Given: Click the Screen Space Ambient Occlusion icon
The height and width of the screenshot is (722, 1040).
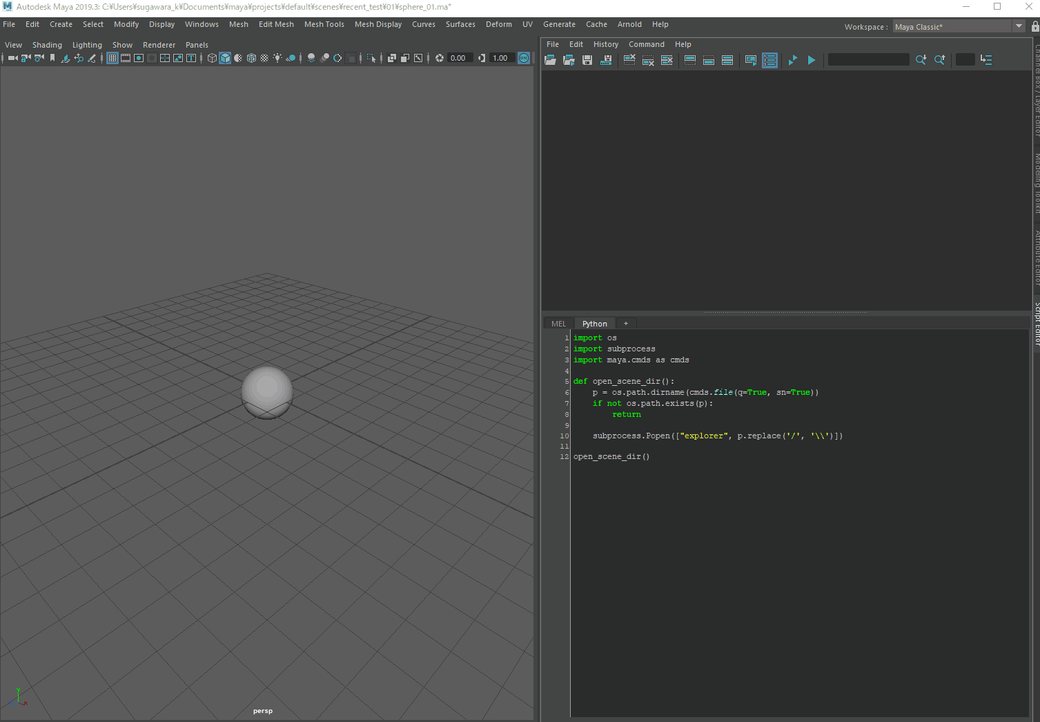Looking at the screenshot, I should click(x=311, y=58).
